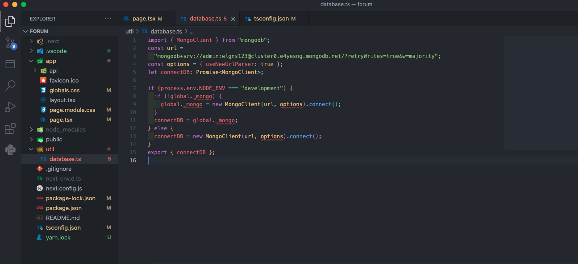Click the yarn.lock yarn file icon

pyautogui.click(x=40, y=237)
